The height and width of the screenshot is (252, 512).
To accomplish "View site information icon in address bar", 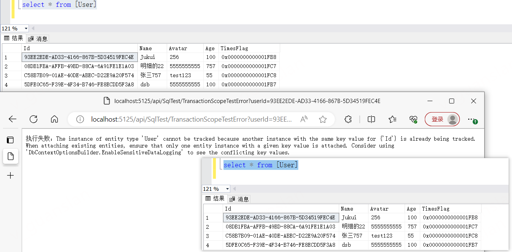I will point(80,119).
